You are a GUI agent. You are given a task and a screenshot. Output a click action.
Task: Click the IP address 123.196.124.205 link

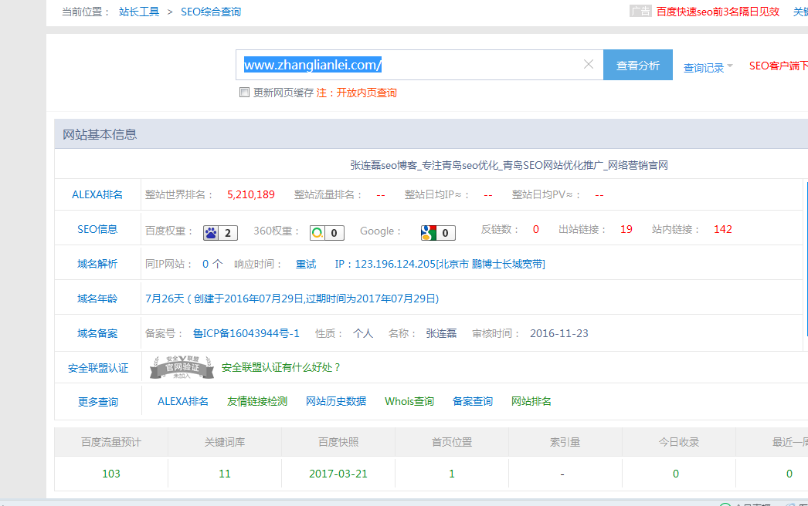440,264
